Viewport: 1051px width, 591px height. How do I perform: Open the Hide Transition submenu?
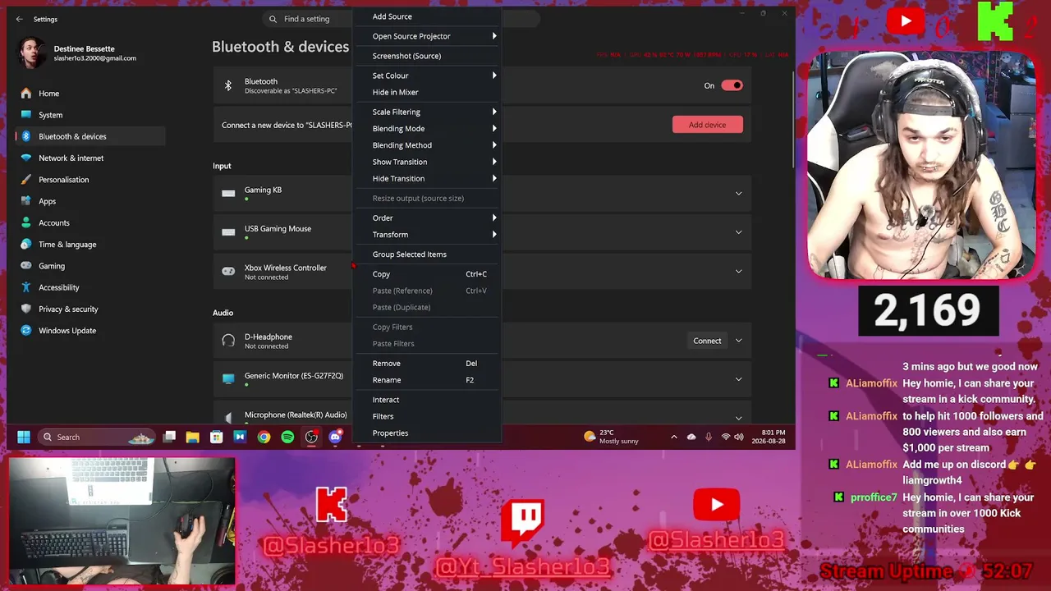click(x=427, y=179)
